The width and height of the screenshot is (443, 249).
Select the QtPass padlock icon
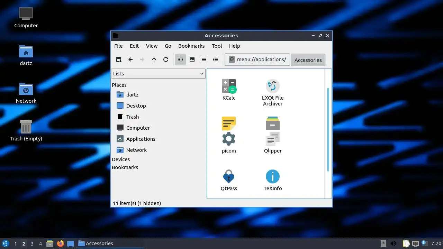click(229, 176)
